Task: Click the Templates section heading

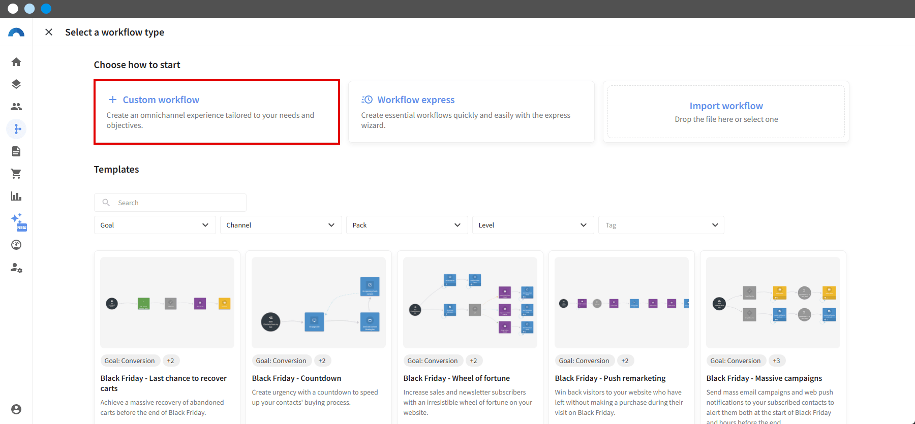Action: pos(116,170)
